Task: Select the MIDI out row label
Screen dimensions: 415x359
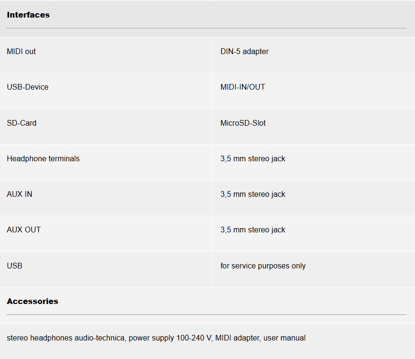Action: (21, 51)
